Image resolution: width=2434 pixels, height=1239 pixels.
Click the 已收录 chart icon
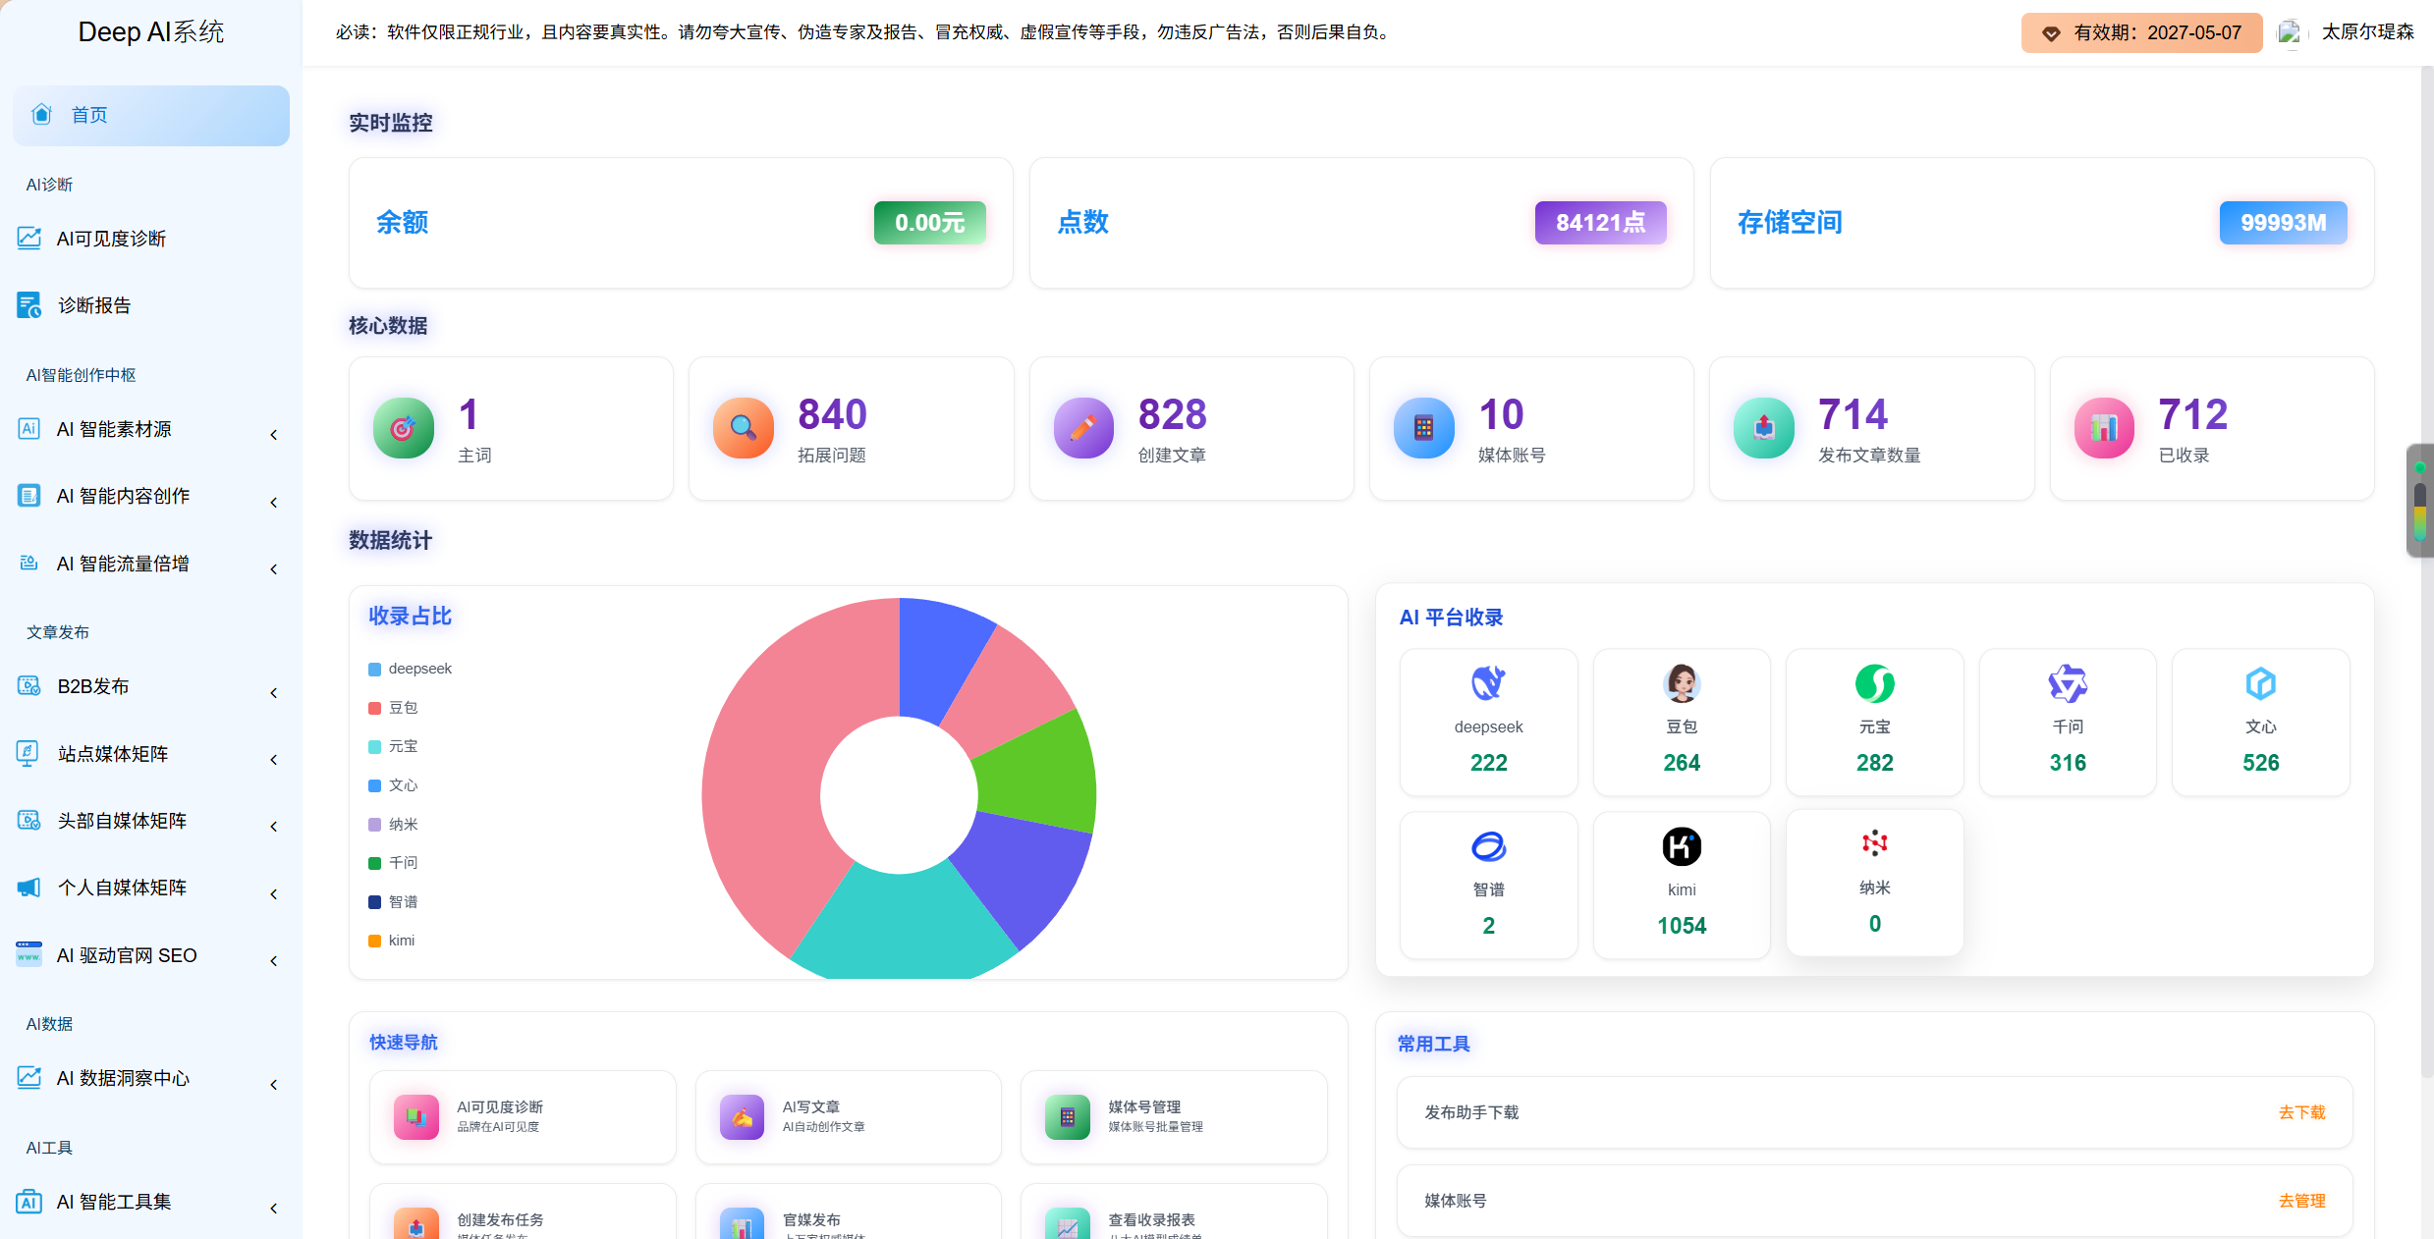click(2104, 428)
